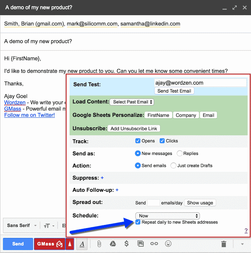Uncheck the Opens tracking checkbox

pyautogui.click(x=138, y=141)
